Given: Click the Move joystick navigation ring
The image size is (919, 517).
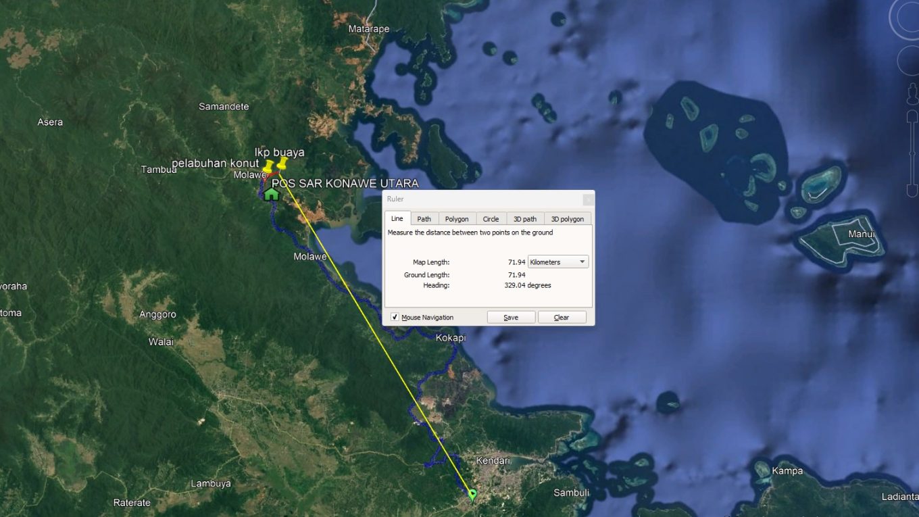Looking at the screenshot, I should [x=910, y=61].
